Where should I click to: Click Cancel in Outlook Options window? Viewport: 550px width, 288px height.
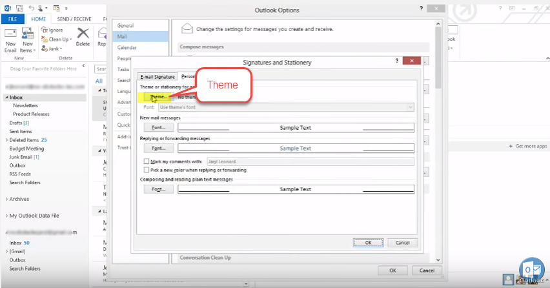coord(427,271)
